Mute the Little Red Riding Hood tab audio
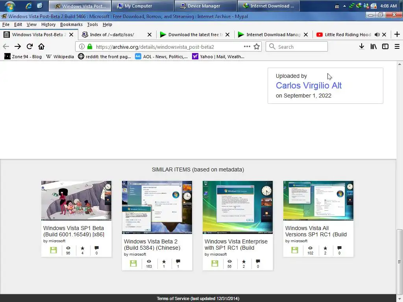The image size is (403, 302). (377, 35)
